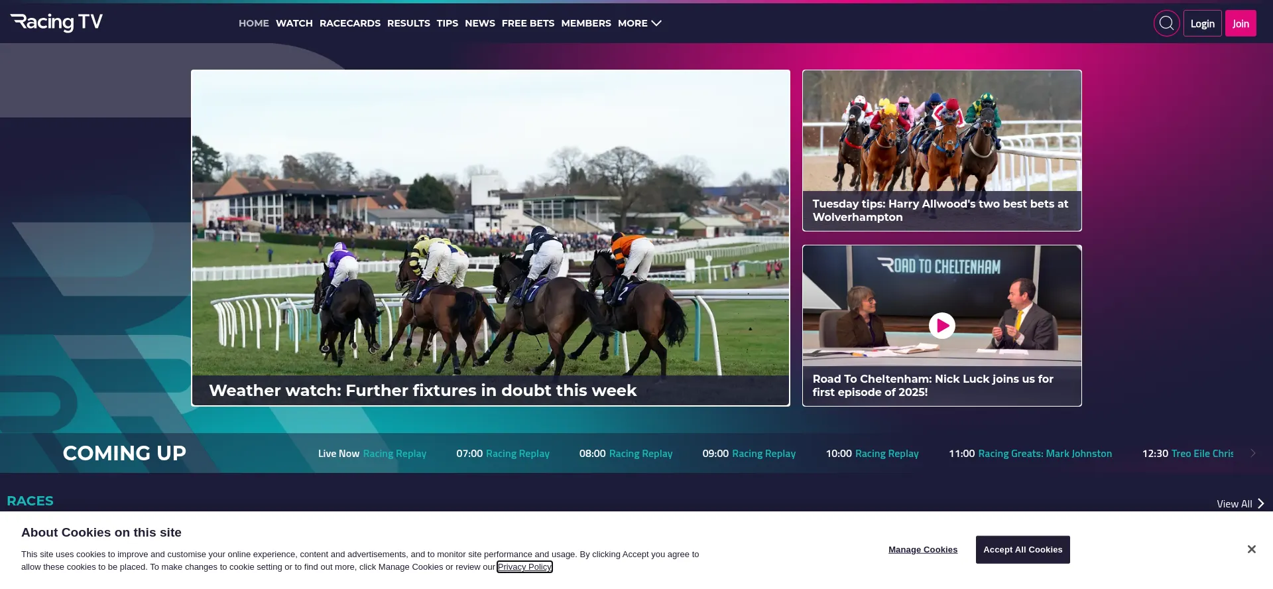Image resolution: width=1273 pixels, height=589 pixels.
Task: Play the Road To Cheltenham video
Action: coord(941,326)
